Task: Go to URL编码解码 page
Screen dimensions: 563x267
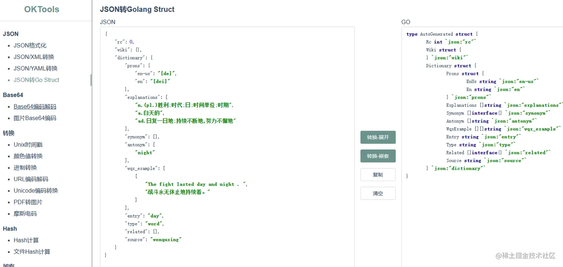Action: click(31, 179)
